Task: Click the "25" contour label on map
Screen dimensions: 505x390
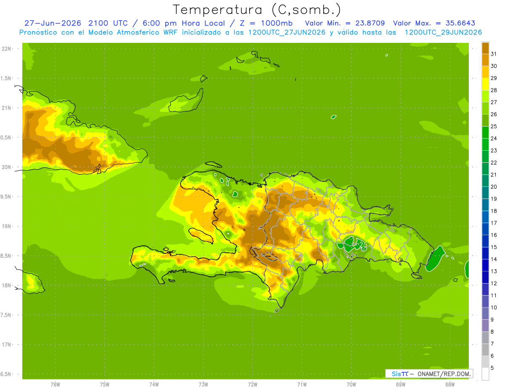Action: [362, 245]
